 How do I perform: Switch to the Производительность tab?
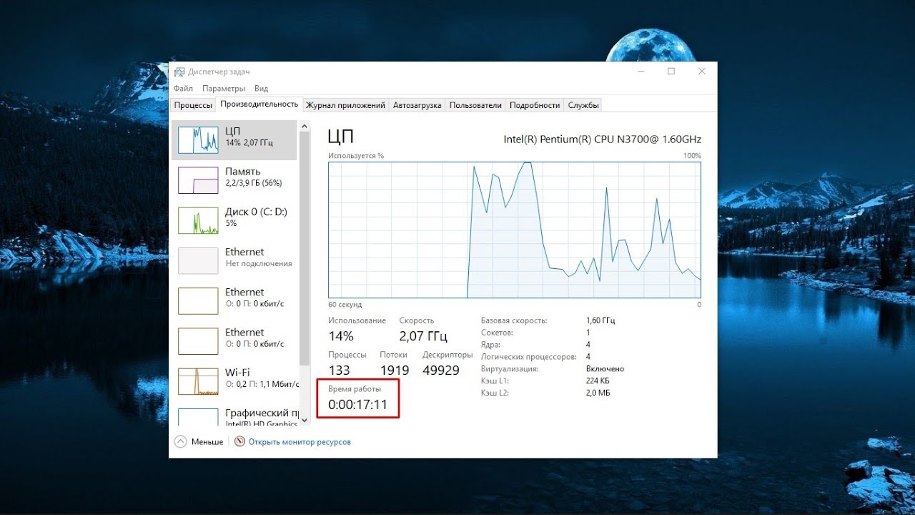(259, 104)
